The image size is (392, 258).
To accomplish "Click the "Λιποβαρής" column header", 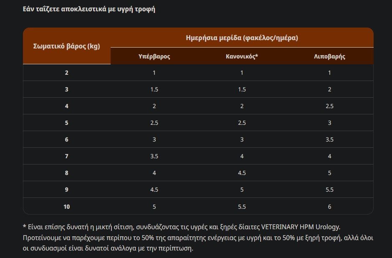I will coord(329,56).
